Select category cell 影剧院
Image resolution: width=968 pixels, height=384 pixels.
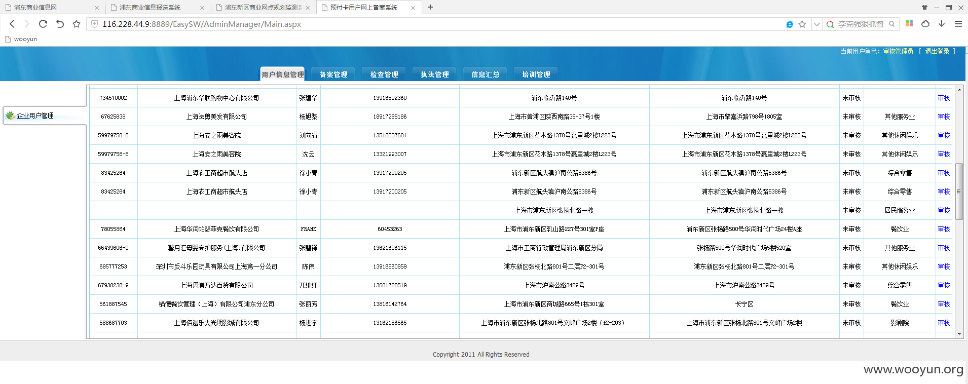(x=900, y=323)
